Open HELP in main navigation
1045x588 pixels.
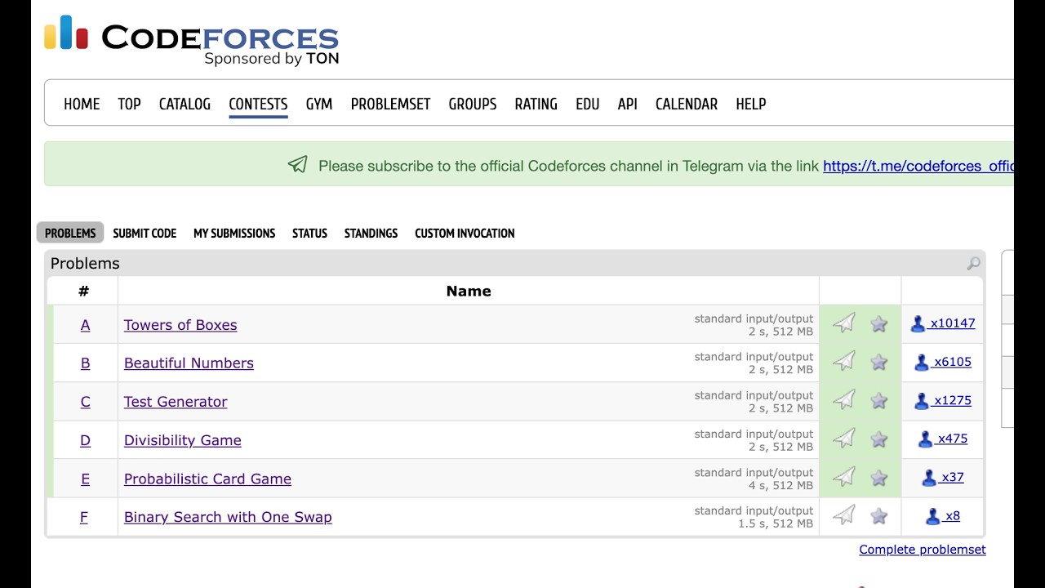[751, 104]
